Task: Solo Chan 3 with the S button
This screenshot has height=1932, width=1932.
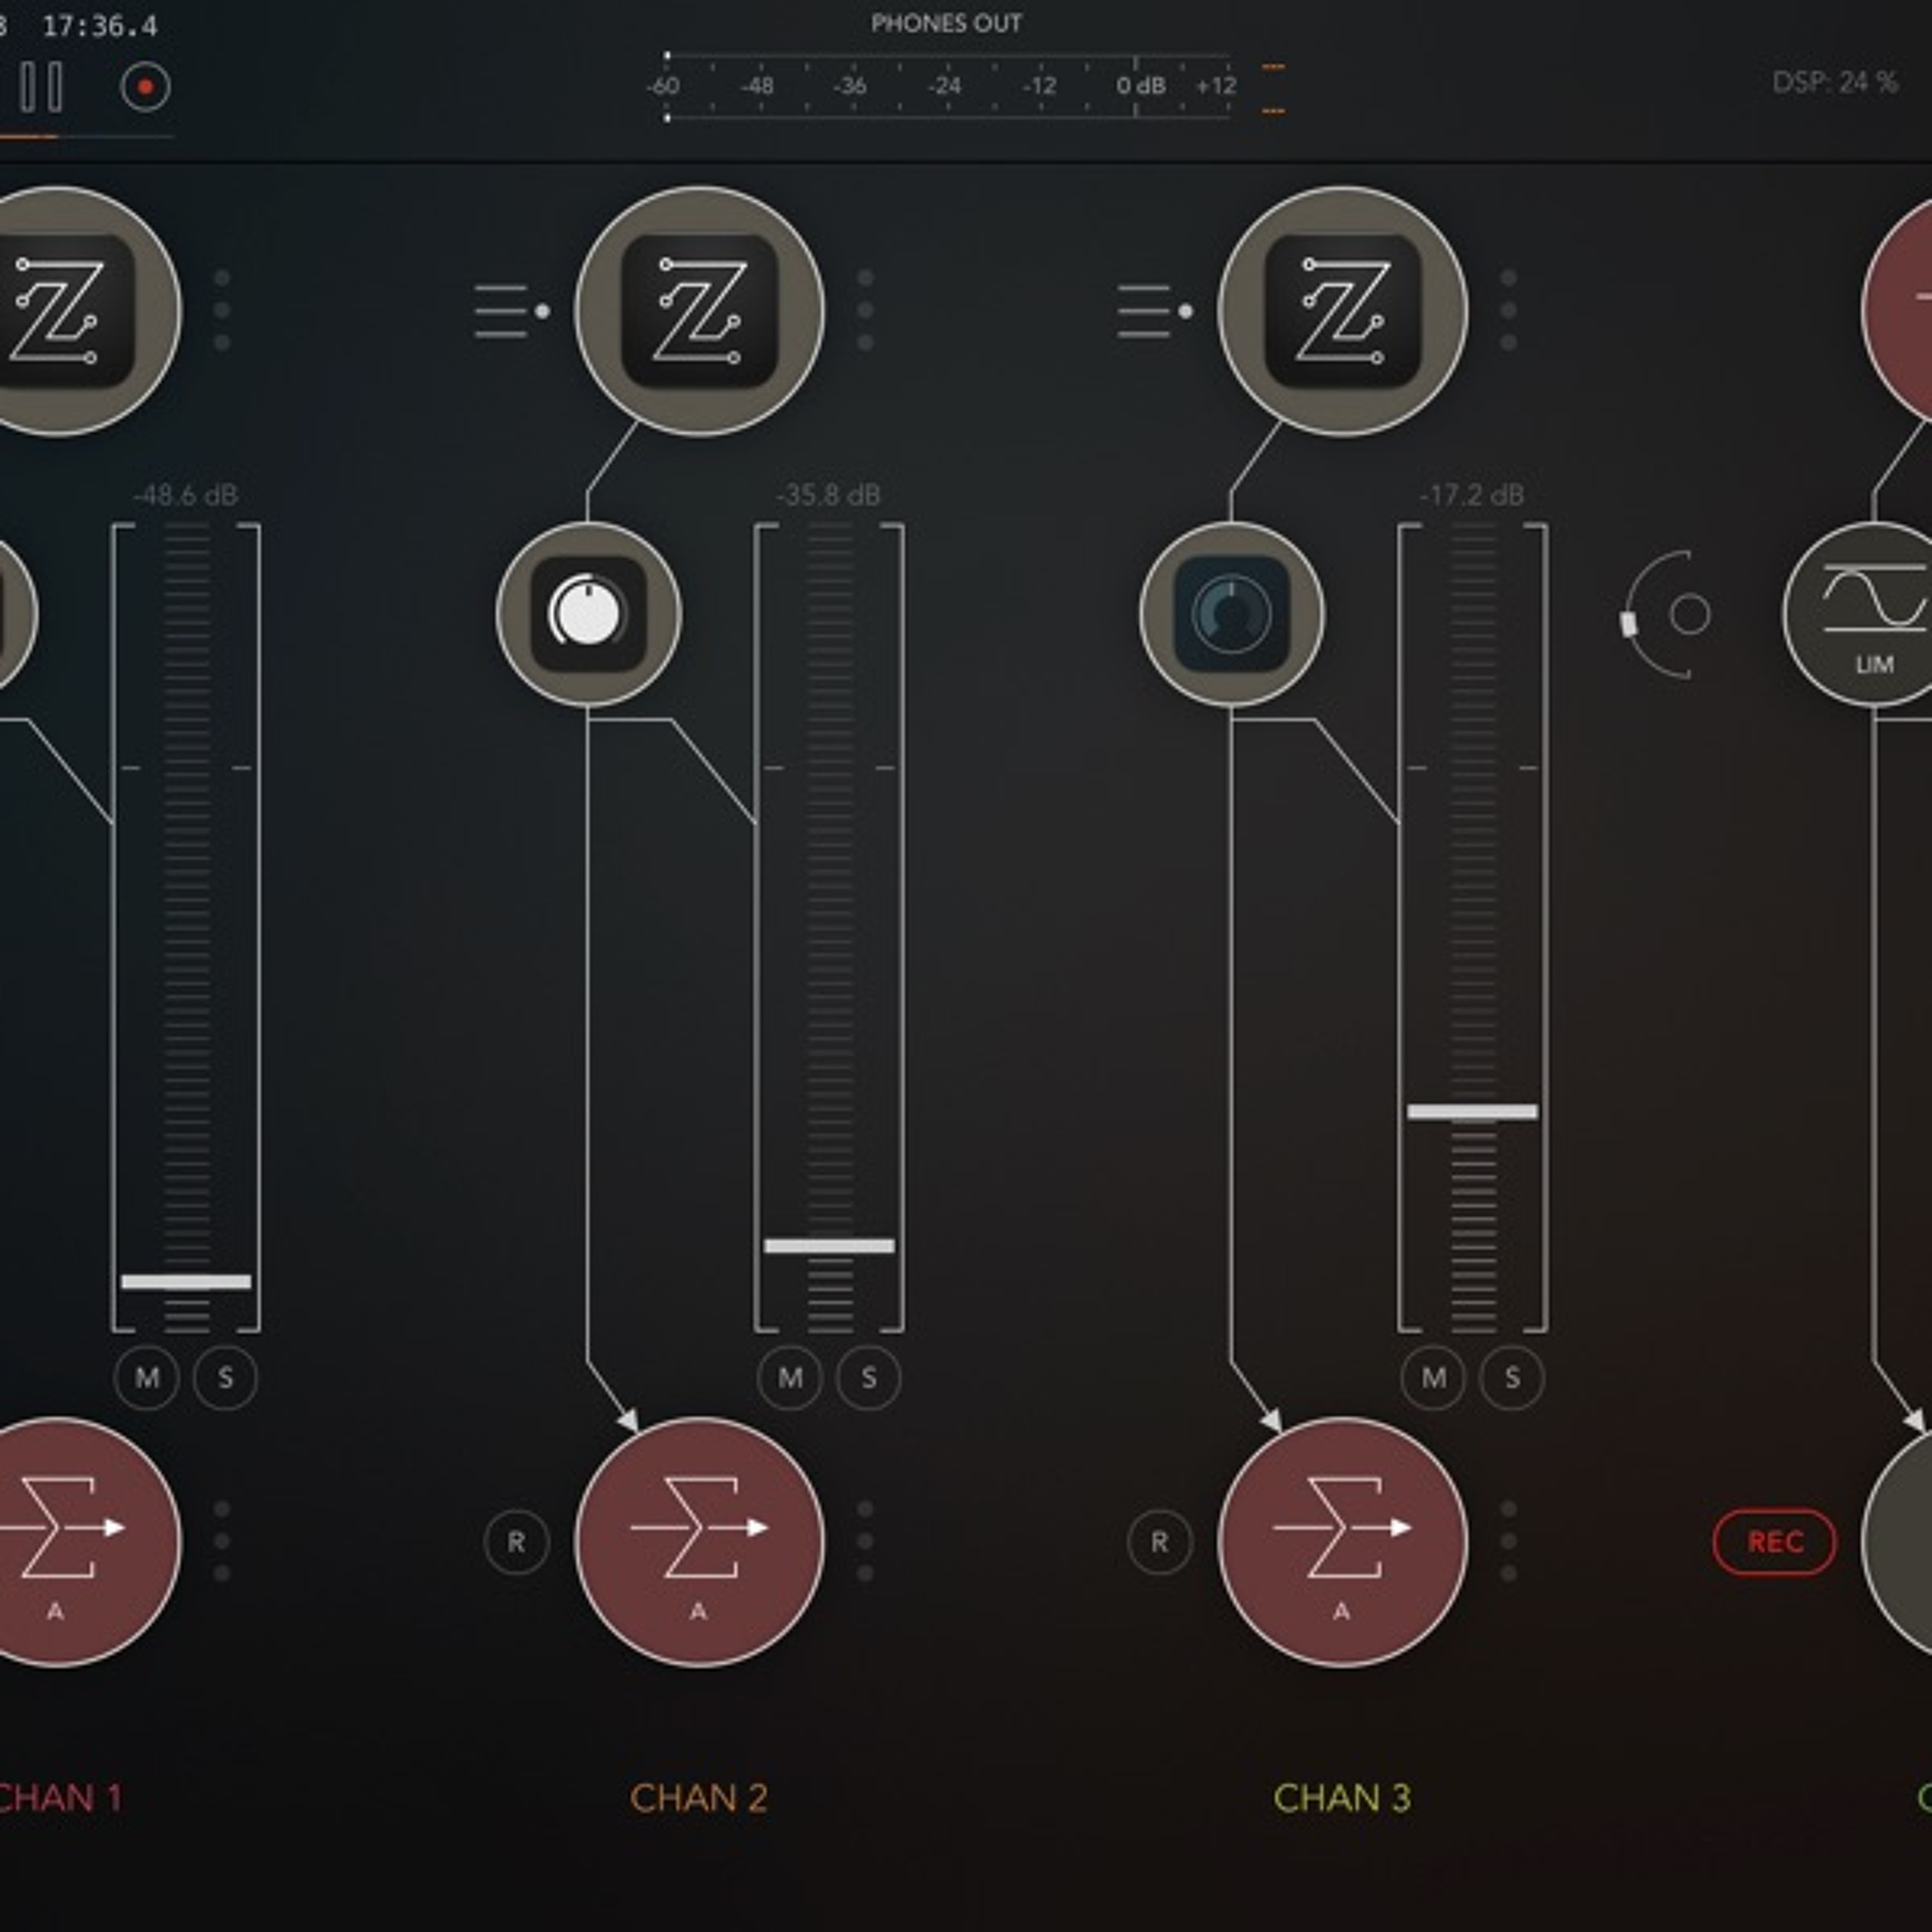Action: point(1511,1377)
